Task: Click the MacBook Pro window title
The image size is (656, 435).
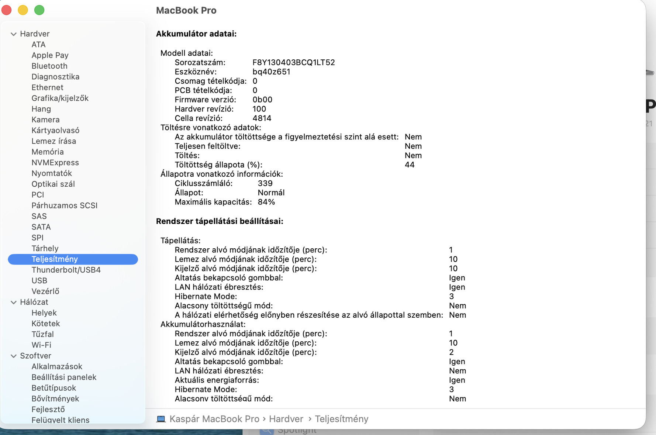Action: pyautogui.click(x=186, y=10)
